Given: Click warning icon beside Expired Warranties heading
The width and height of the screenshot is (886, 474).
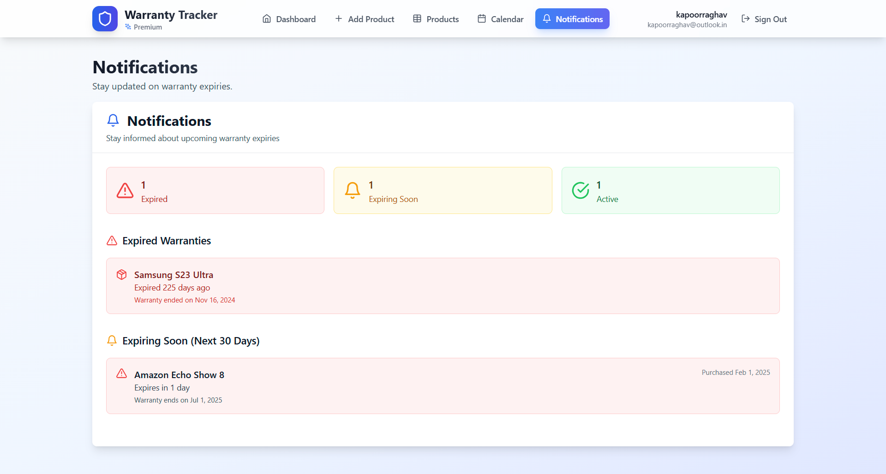Looking at the screenshot, I should click(112, 241).
